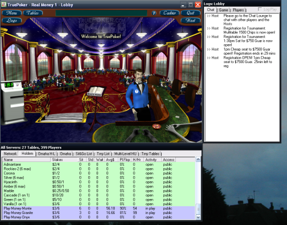Sort tables by Wait column header
Viewport: 287px width, 225px height.
tap(100, 159)
